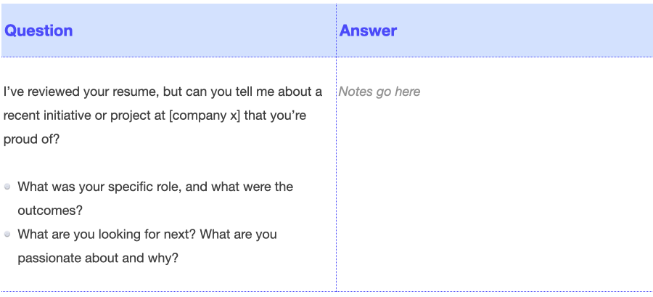Select the "Question" column header text
Image resolution: width=653 pixels, height=297 pixels.
[x=38, y=30]
